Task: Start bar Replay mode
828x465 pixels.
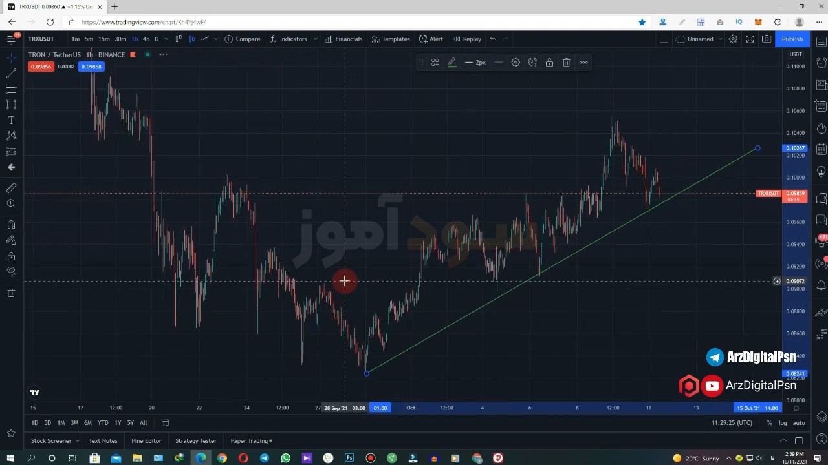Action: 467,39
